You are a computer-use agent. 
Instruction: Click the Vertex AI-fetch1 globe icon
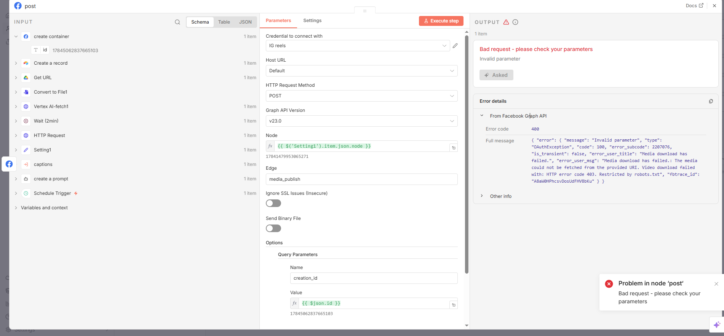click(26, 107)
